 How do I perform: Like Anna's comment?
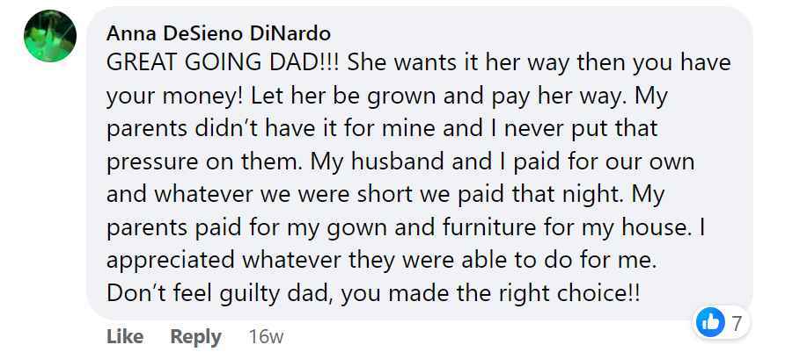[x=125, y=336]
